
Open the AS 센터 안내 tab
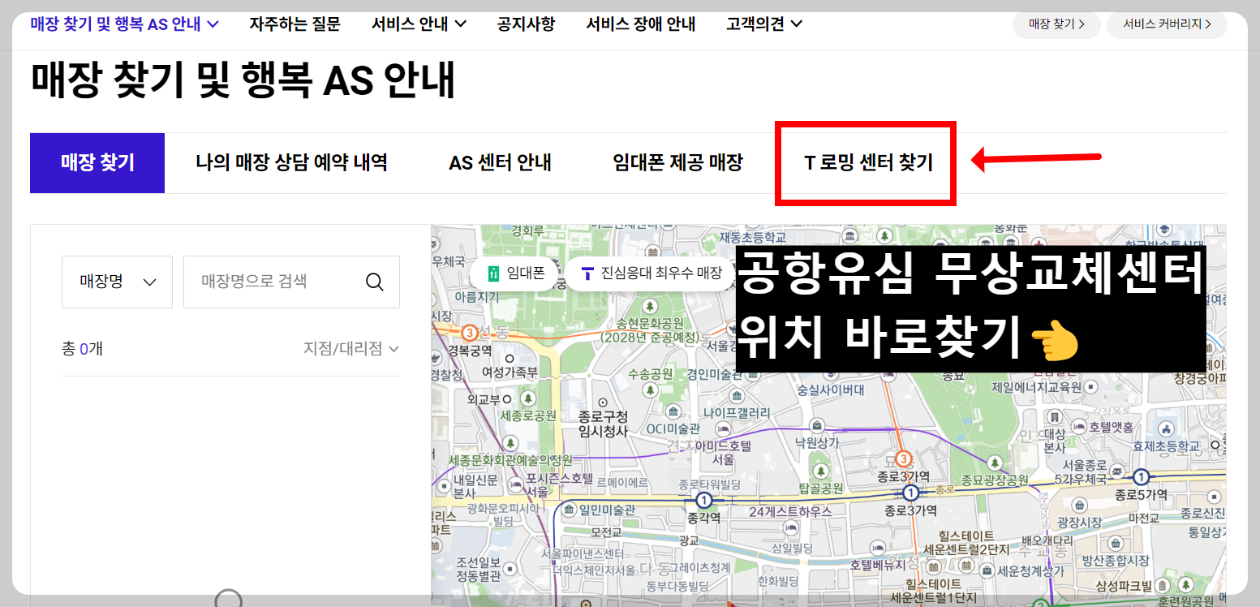click(x=500, y=163)
